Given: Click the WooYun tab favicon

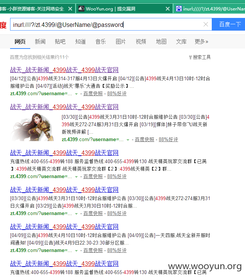Looking at the screenshot, I should (x=81, y=9).
